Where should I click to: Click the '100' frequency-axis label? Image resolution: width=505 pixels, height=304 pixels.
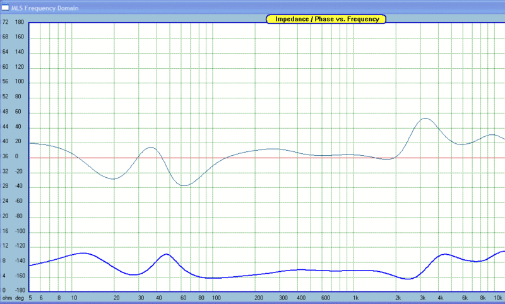[x=216, y=298]
